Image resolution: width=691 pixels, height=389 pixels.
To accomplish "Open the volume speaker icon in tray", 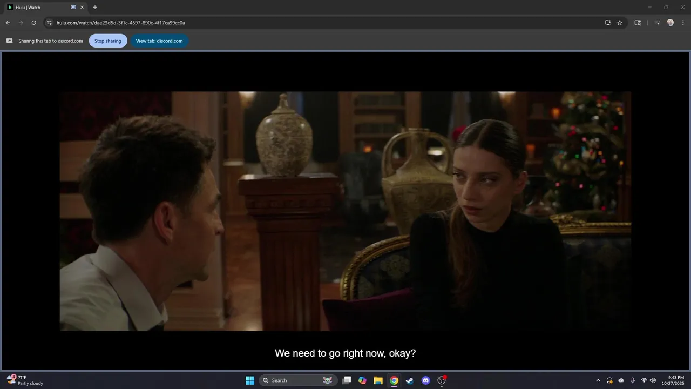I will pyautogui.click(x=653, y=380).
